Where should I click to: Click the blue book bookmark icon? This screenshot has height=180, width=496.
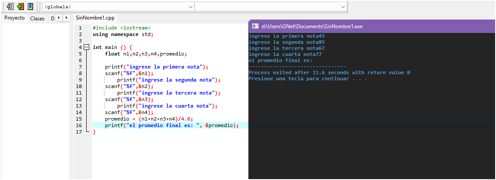tap(30, 7)
